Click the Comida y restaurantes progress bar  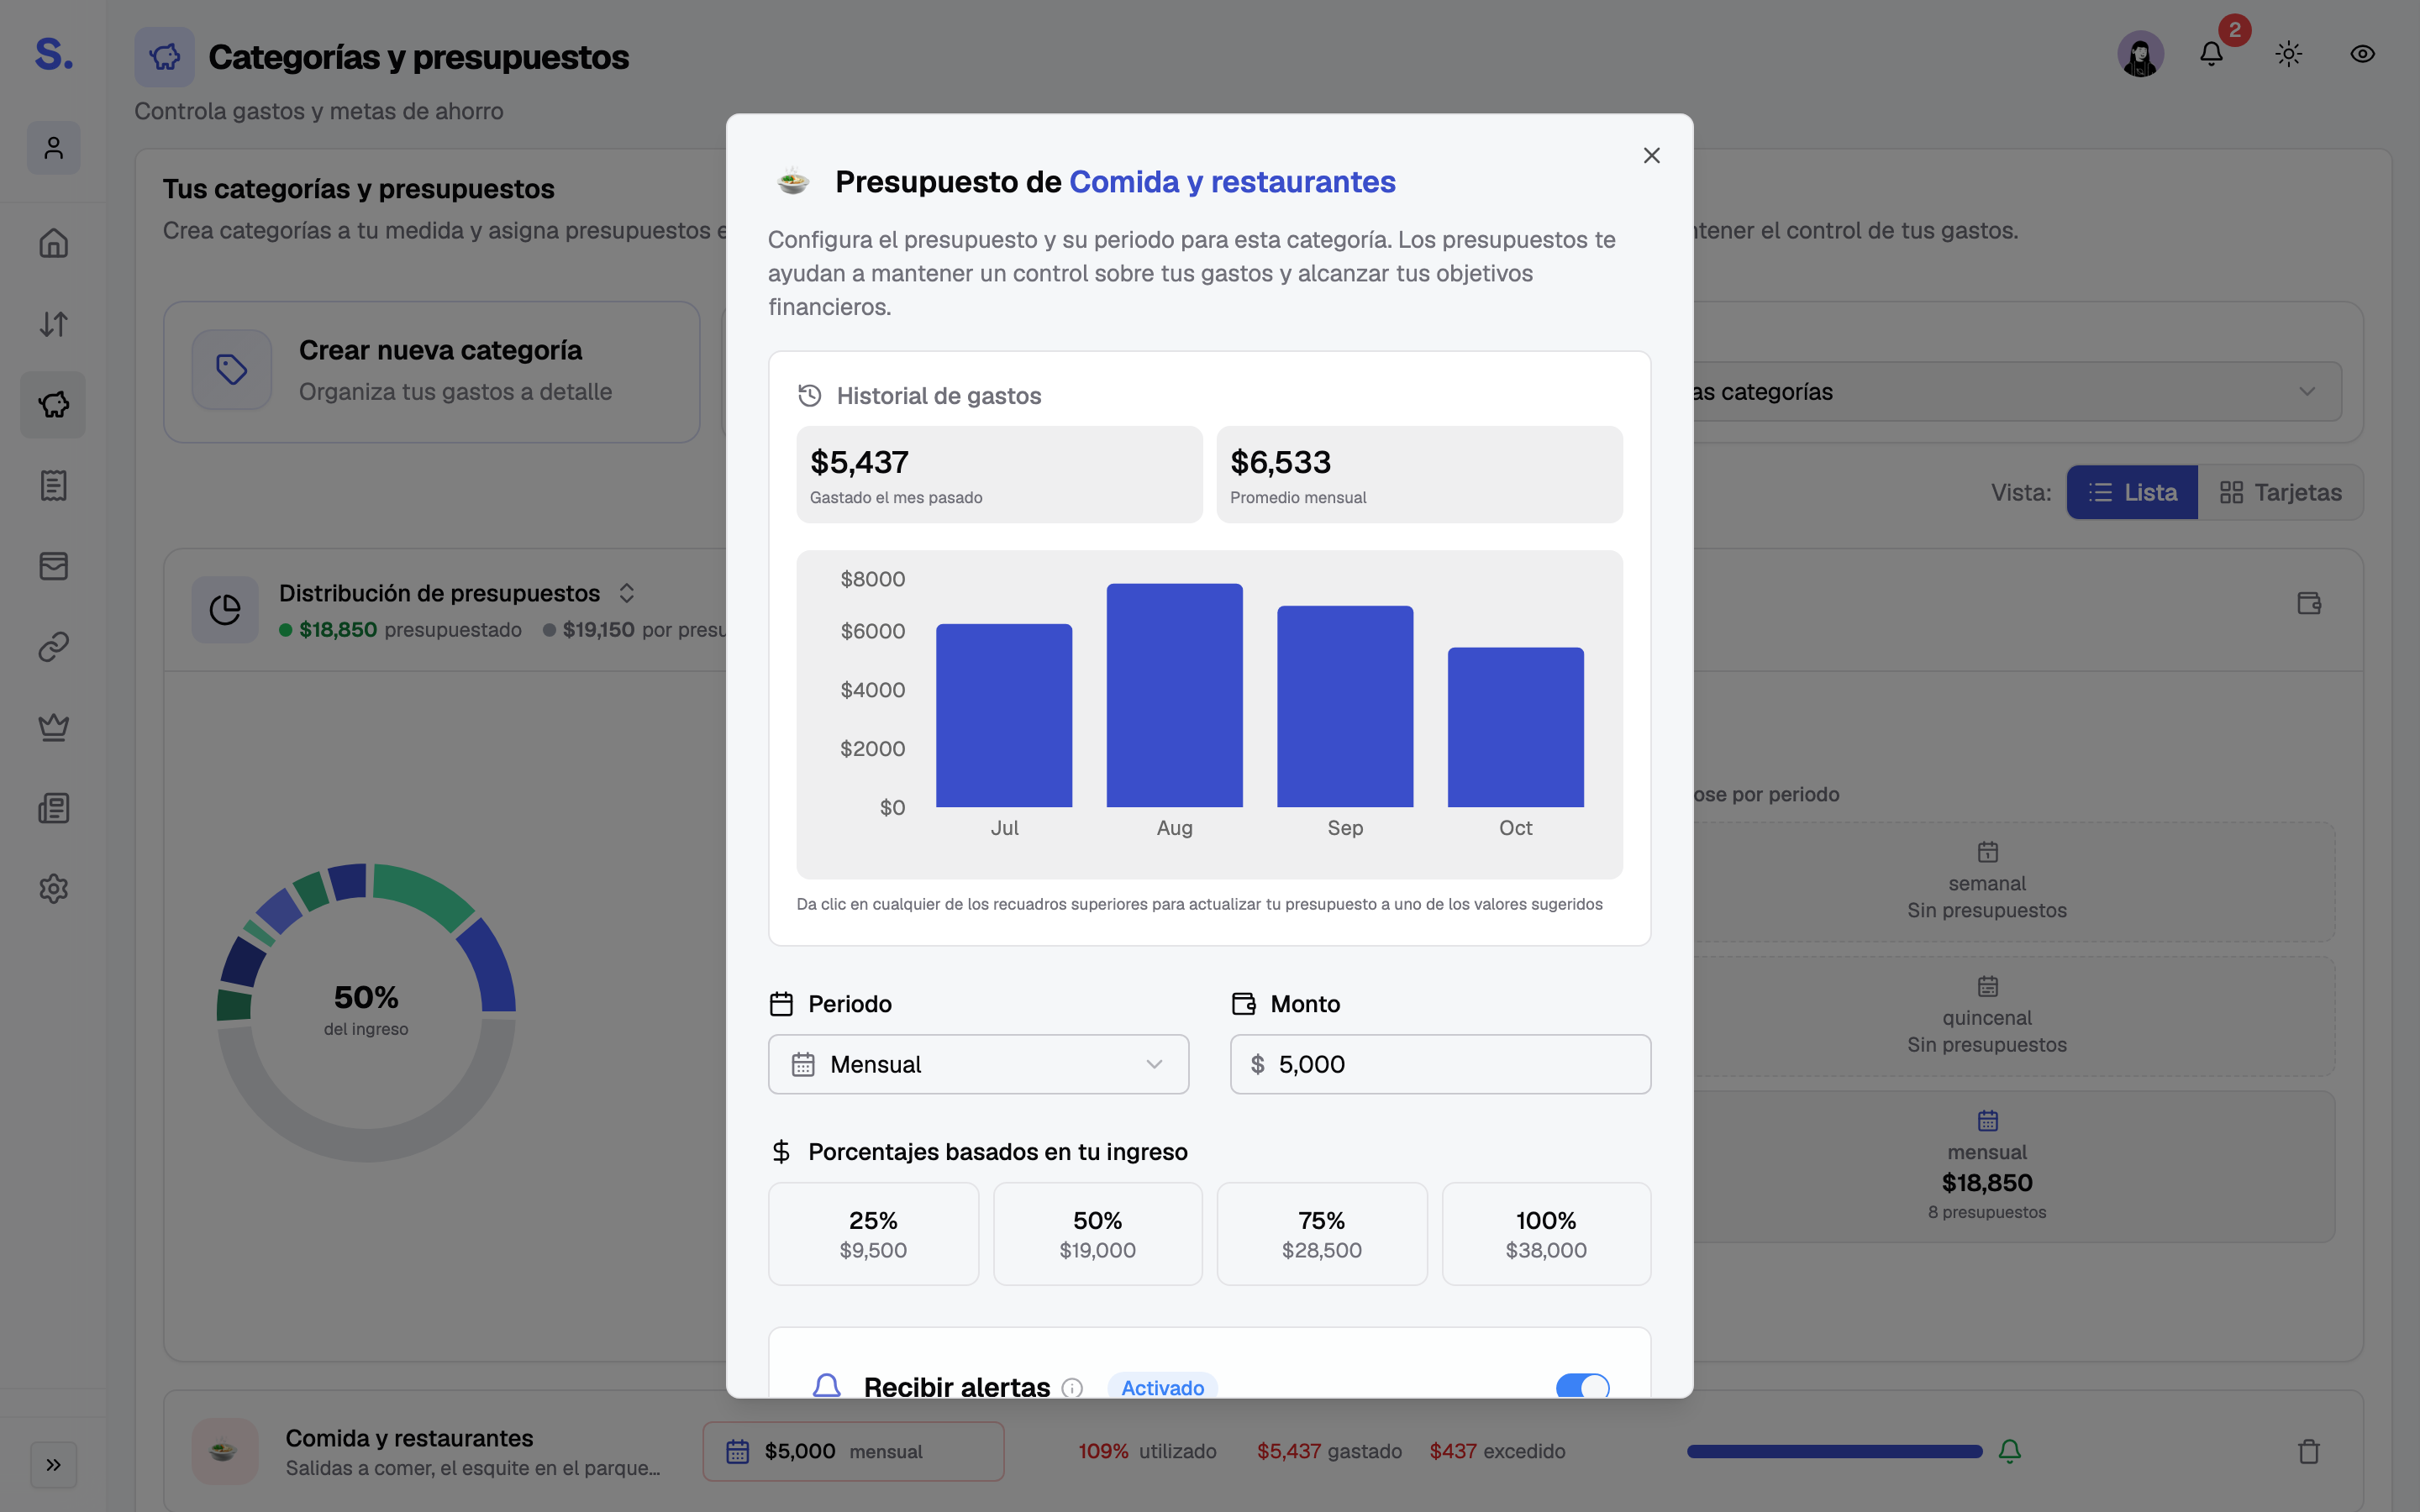click(x=1834, y=1451)
